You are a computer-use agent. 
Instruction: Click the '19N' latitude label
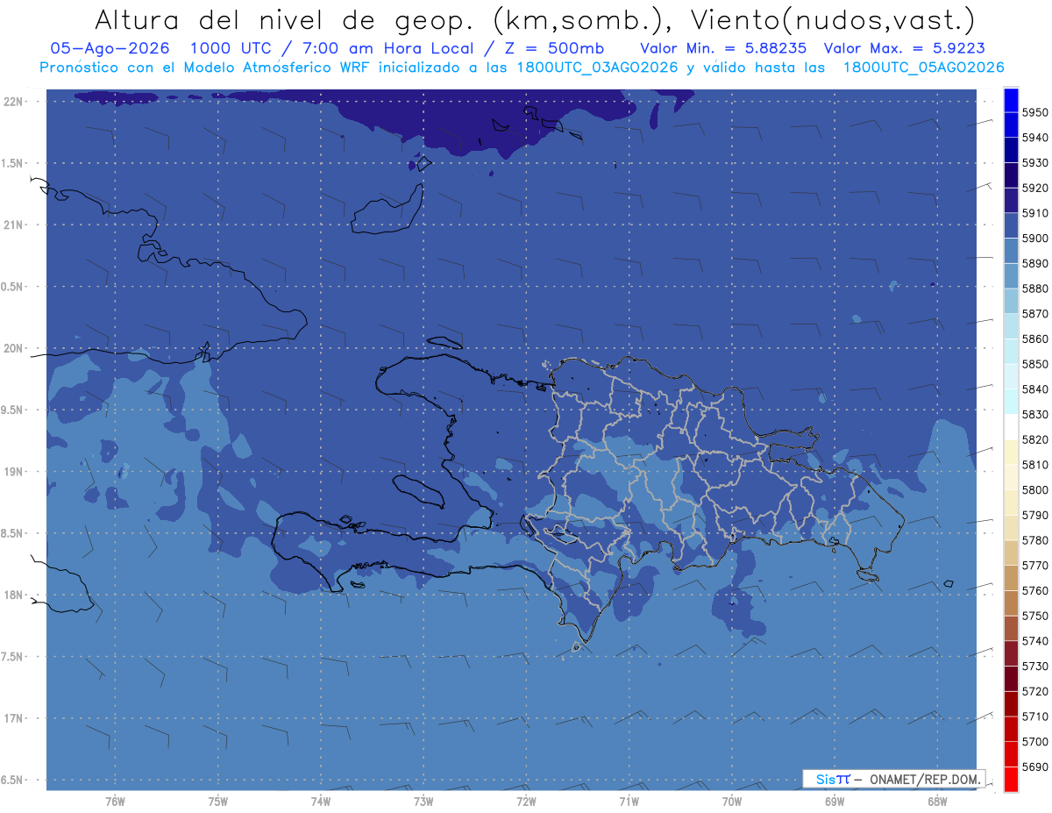pos(13,471)
